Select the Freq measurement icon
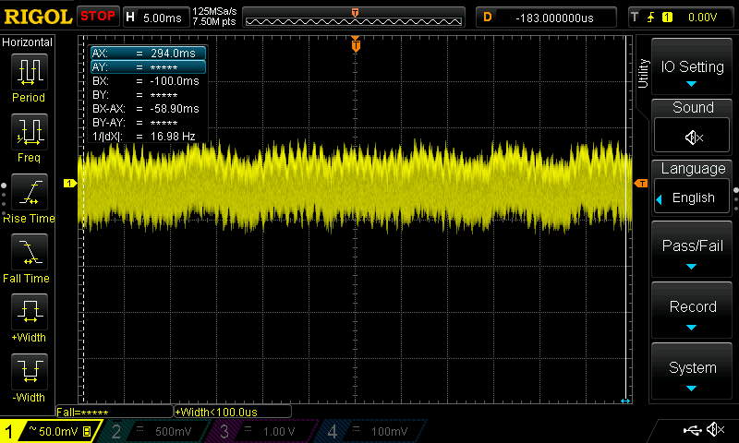739x443 pixels. pyautogui.click(x=29, y=132)
